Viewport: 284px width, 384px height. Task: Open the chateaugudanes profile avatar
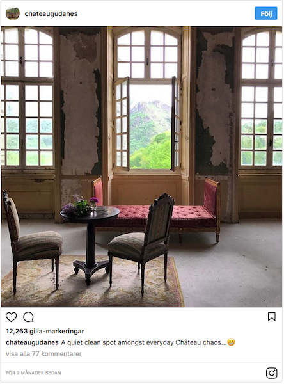[x=13, y=13]
